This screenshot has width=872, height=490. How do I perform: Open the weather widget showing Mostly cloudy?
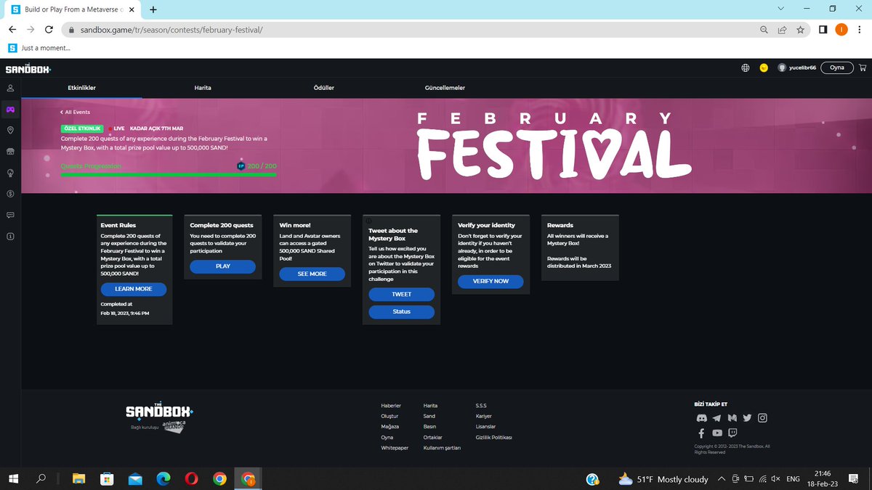click(663, 479)
